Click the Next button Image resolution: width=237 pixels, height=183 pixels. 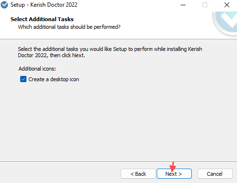pyautogui.click(x=174, y=173)
